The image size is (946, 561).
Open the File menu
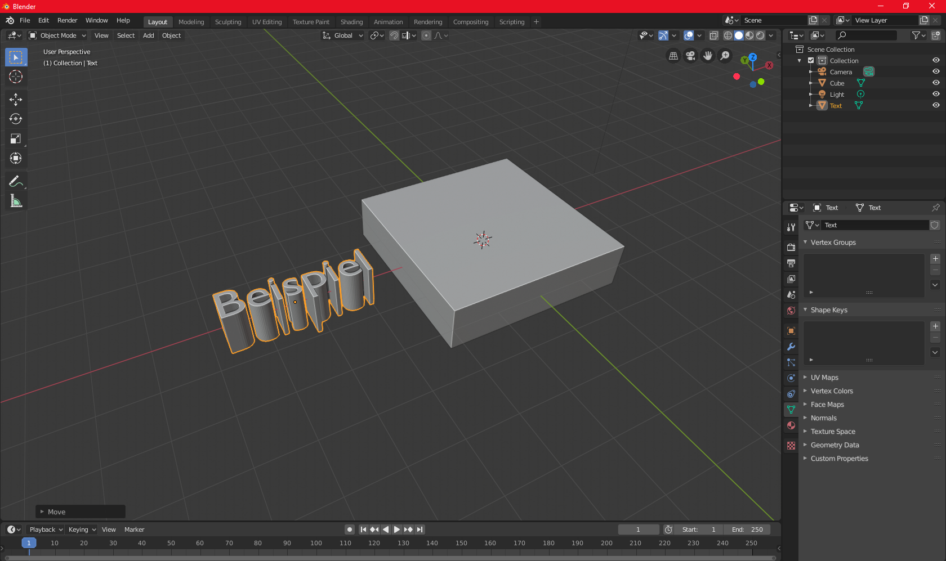tap(25, 20)
